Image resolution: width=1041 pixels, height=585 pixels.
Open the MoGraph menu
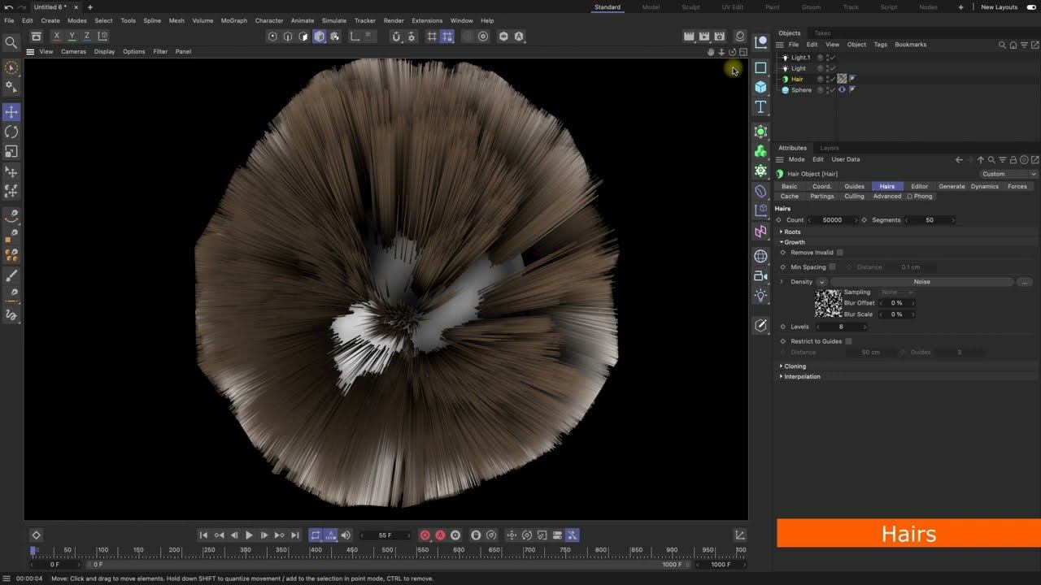pos(233,20)
